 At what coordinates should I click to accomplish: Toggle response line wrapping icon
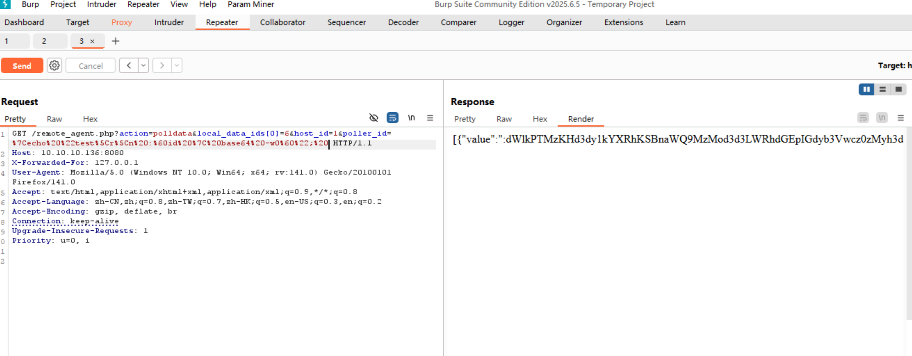(863, 118)
